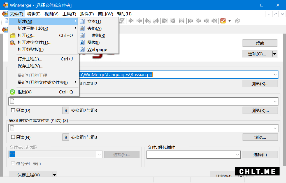Click the WinMerge icon in the menu bar

click(x=5, y=14)
